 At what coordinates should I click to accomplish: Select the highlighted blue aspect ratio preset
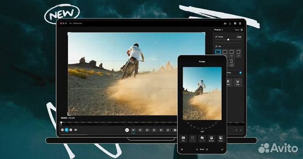point(218,52)
